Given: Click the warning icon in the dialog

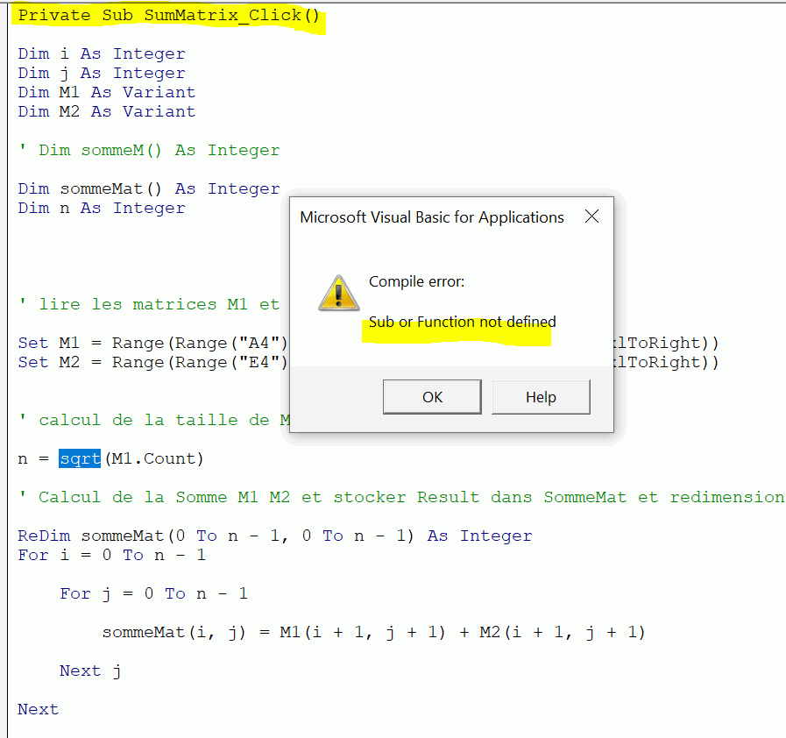Looking at the screenshot, I should (339, 294).
